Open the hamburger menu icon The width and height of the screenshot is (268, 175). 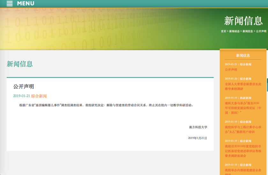[x=10, y=3]
